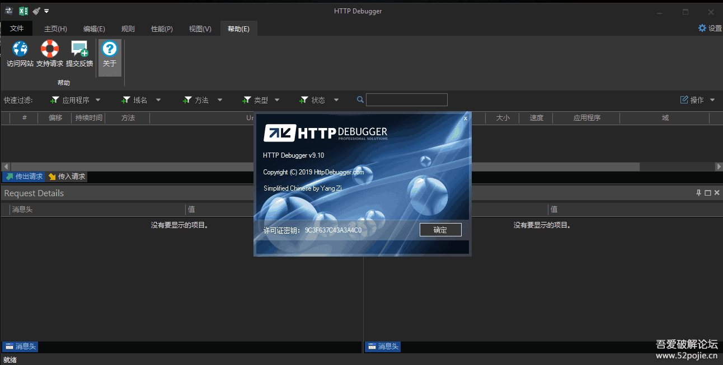
Task: Click the HTTP Debugger logo in About dialog
Action: point(326,133)
